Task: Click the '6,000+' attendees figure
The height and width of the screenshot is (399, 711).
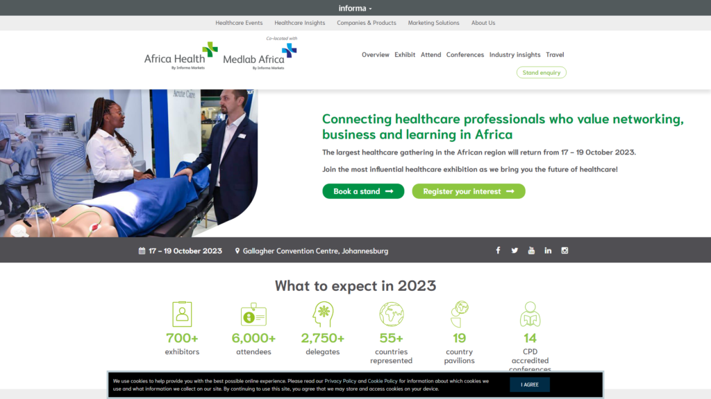Action: coord(253,338)
